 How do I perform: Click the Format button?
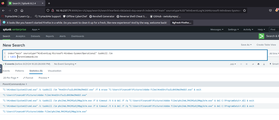coord(28,78)
